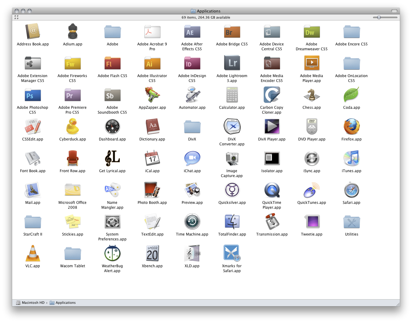Click the 'QuickTunes.app' file name
The width and height of the screenshot is (412, 323).
pyautogui.click(x=312, y=203)
